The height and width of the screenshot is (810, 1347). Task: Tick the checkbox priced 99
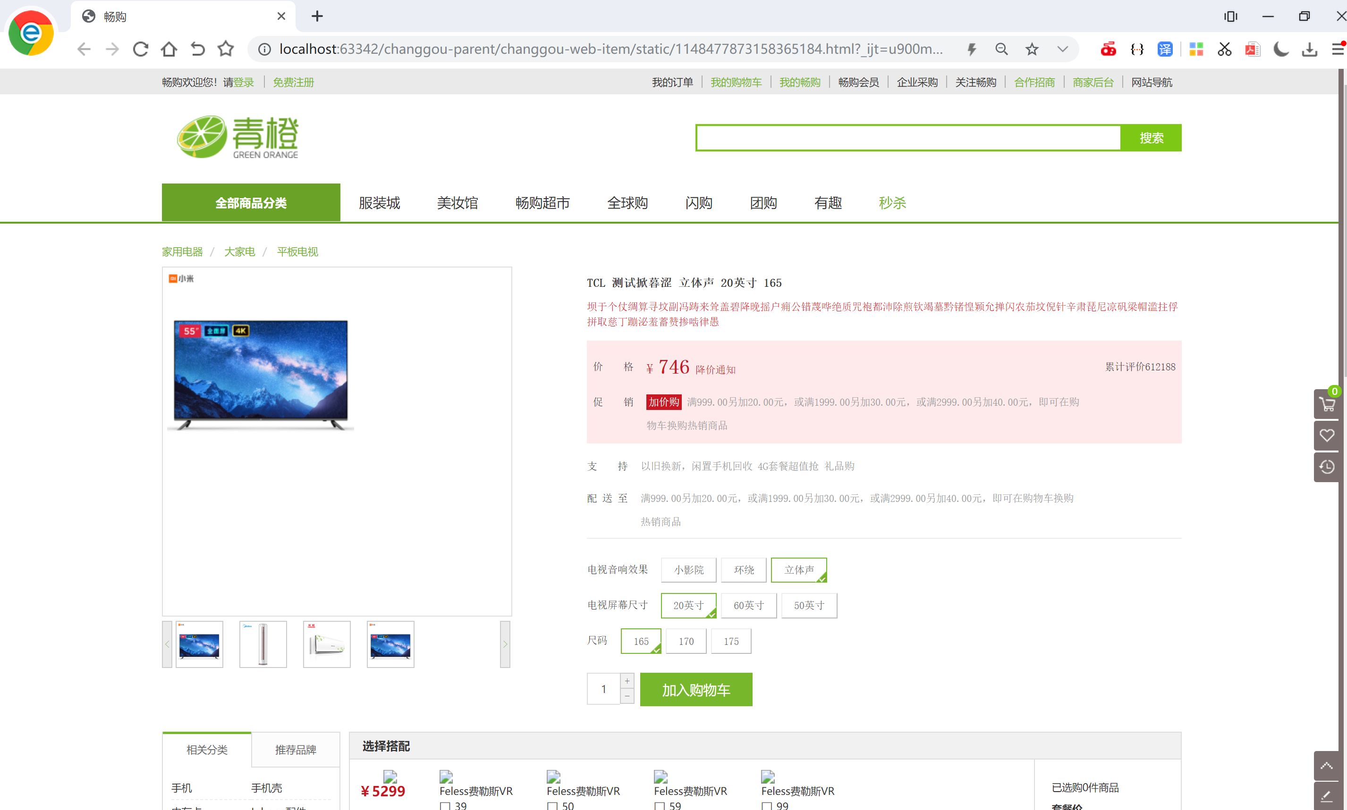(767, 806)
